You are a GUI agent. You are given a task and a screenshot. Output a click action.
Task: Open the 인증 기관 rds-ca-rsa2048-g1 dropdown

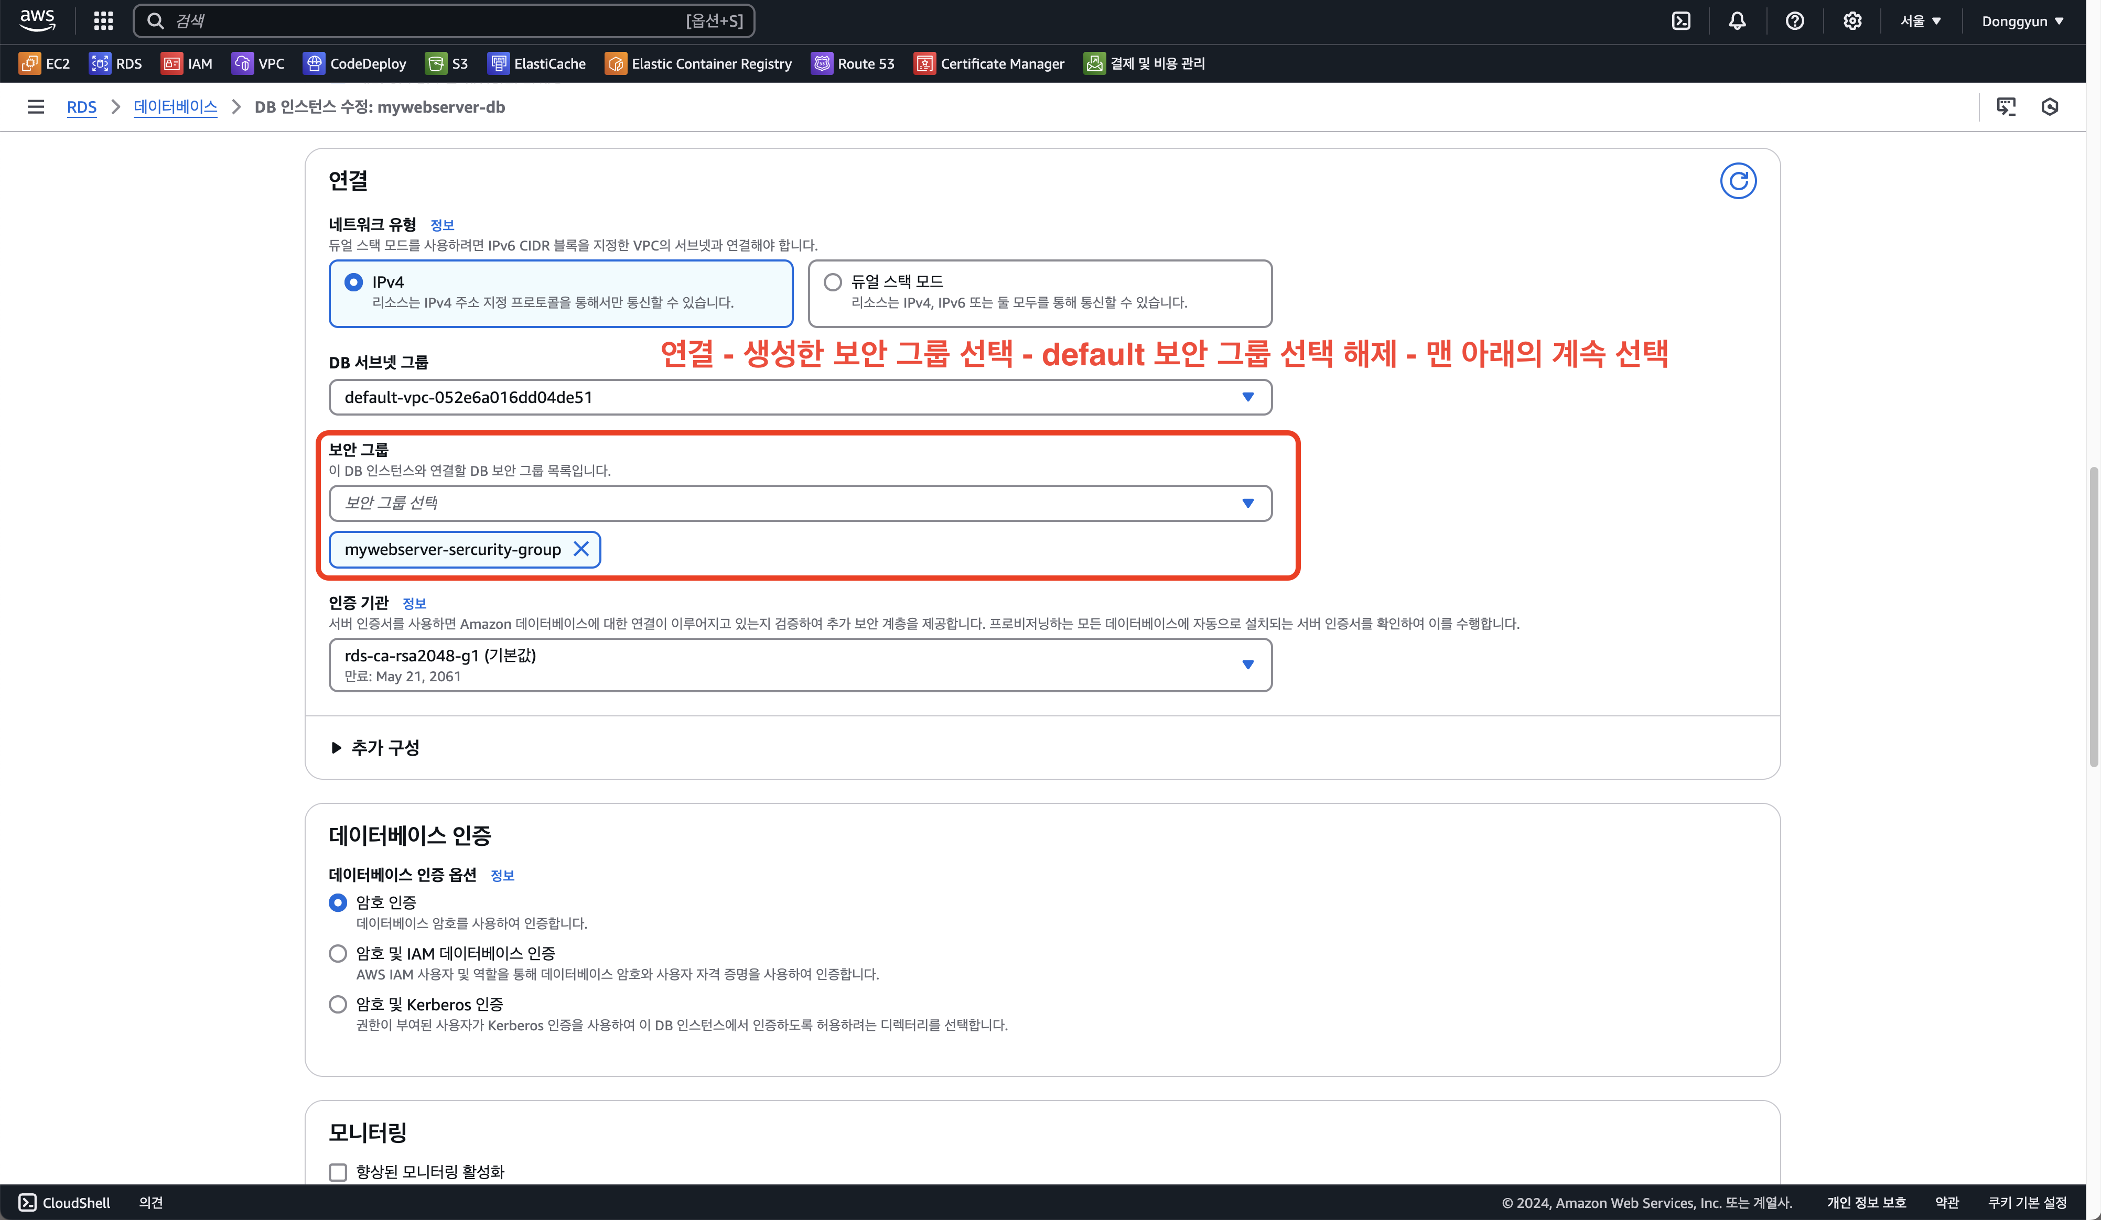[x=800, y=665]
